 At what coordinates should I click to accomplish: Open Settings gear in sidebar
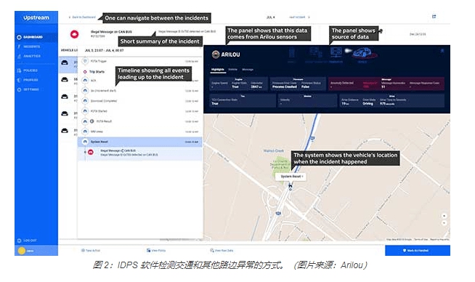click(19, 89)
